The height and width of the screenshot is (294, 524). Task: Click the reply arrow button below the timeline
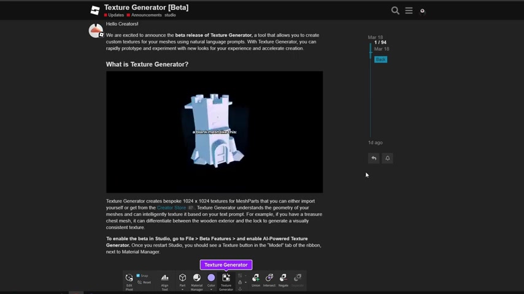tap(374, 158)
